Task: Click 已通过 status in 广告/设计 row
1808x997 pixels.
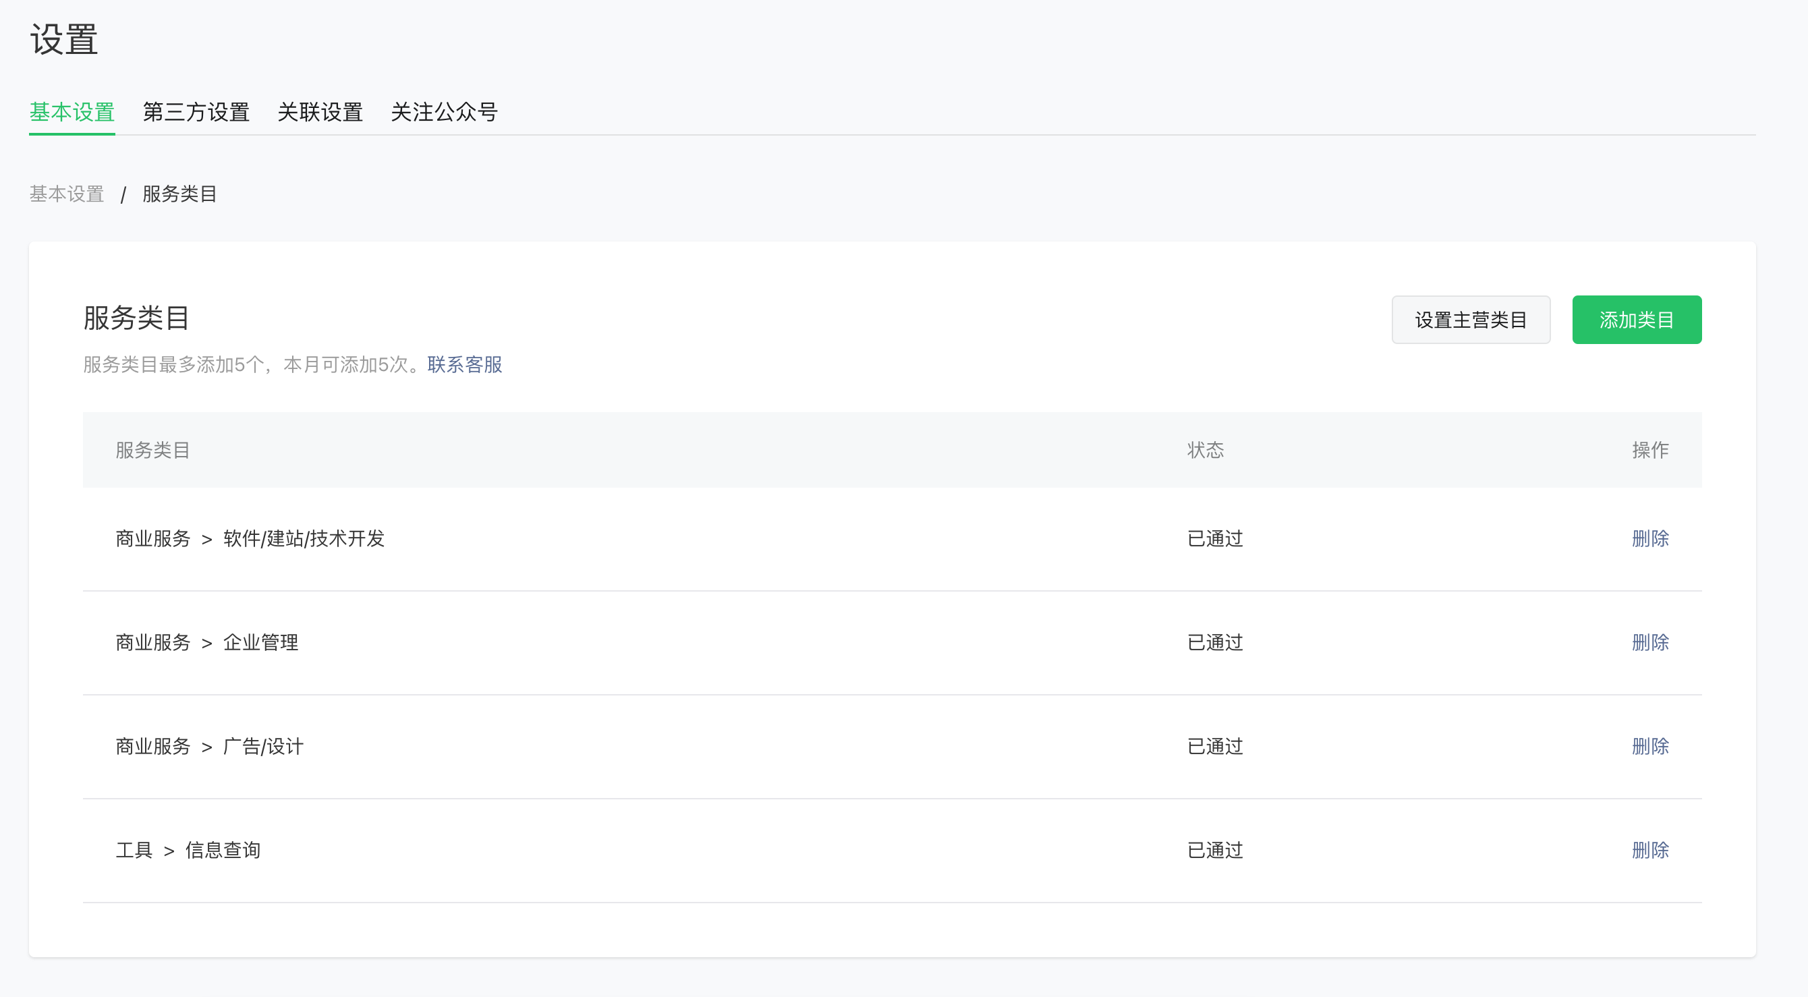Action: 1215,747
